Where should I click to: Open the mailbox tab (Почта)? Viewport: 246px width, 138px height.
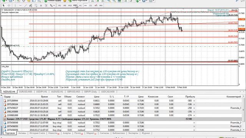78,133
